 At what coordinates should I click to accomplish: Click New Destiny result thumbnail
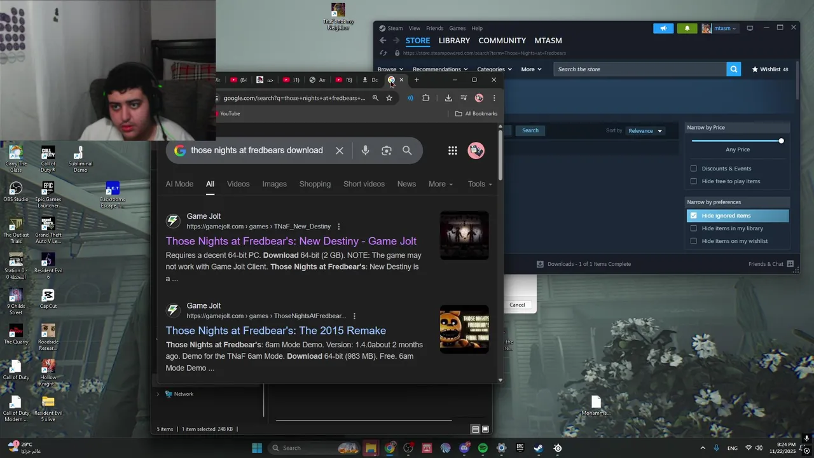[x=464, y=236]
